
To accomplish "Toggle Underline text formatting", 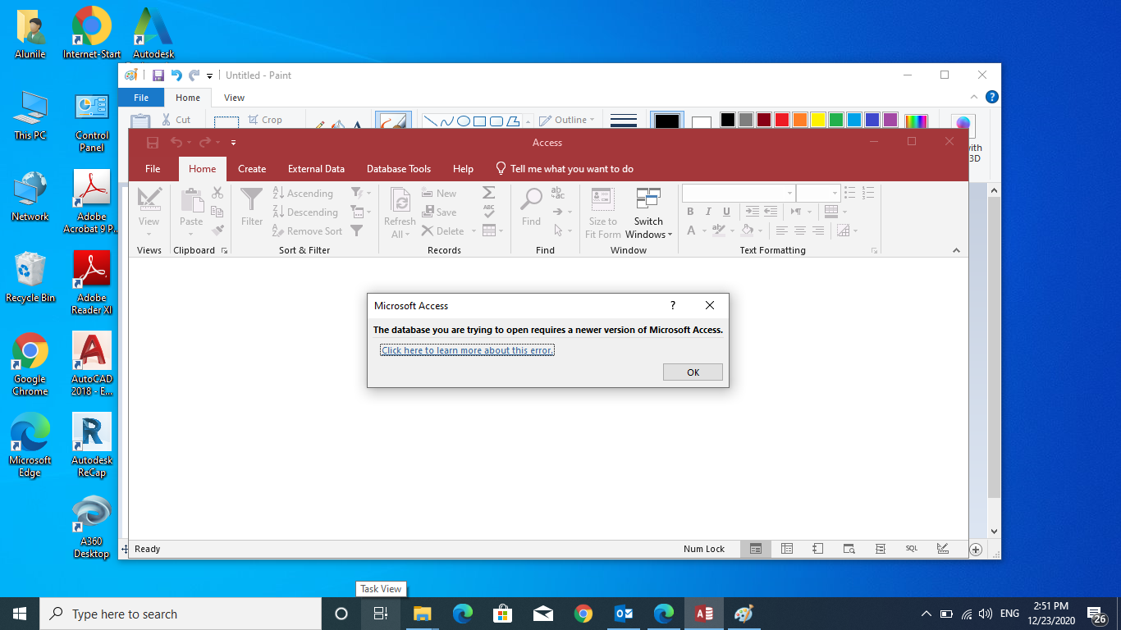I will tap(726, 212).
